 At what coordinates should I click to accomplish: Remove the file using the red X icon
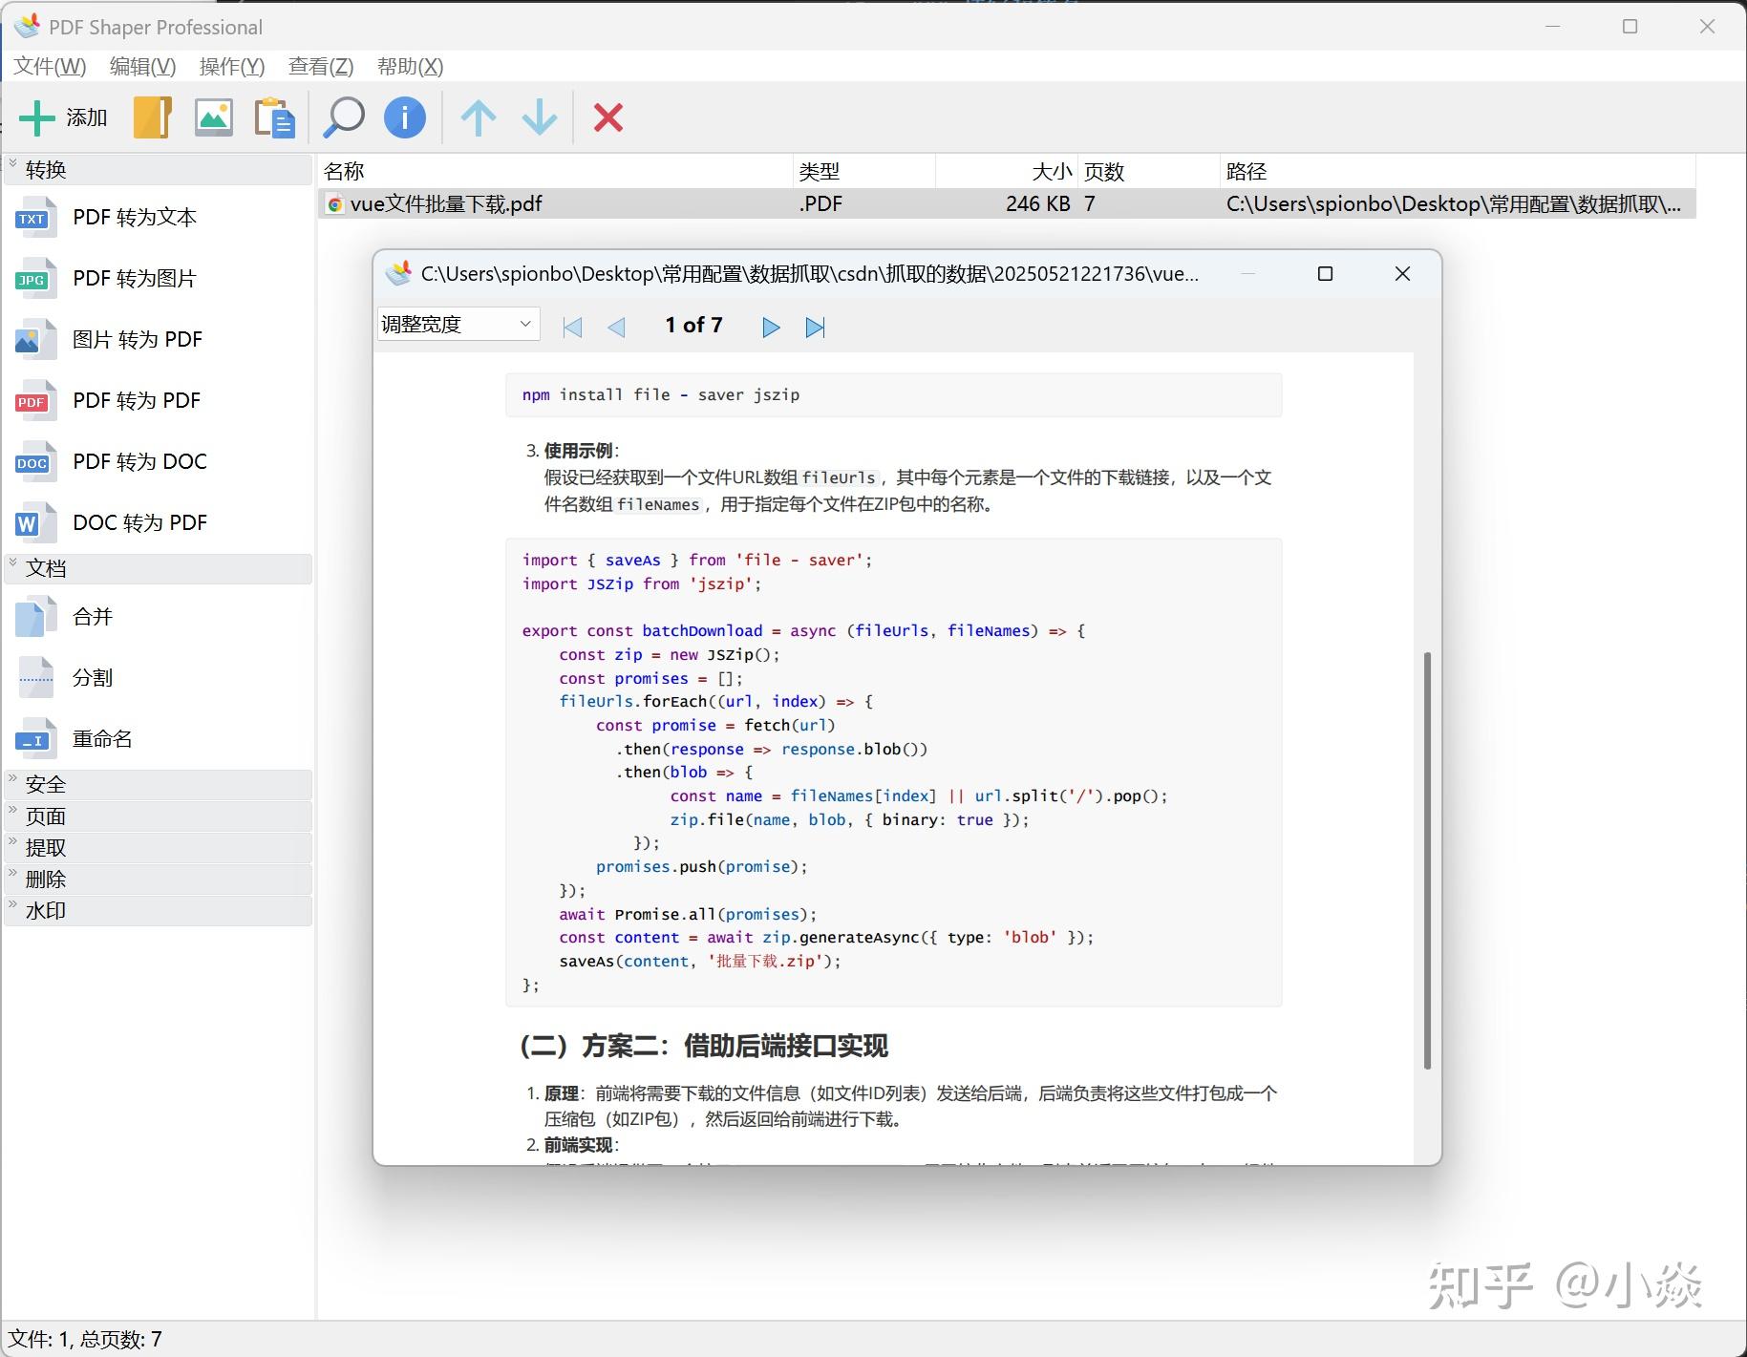[x=608, y=117]
